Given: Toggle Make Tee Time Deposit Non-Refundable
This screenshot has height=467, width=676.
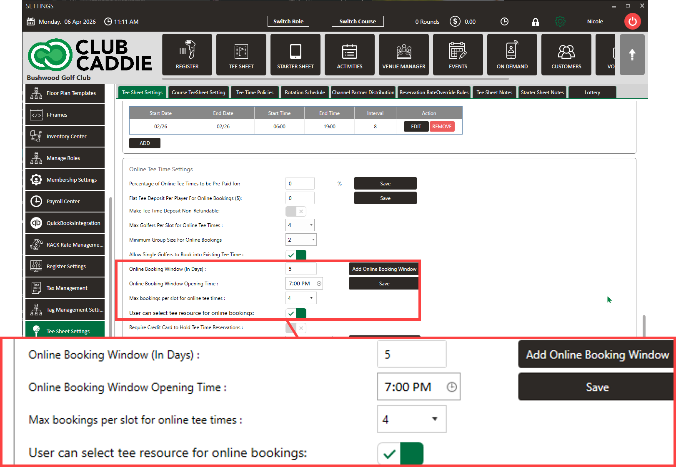Looking at the screenshot, I should pos(296,211).
